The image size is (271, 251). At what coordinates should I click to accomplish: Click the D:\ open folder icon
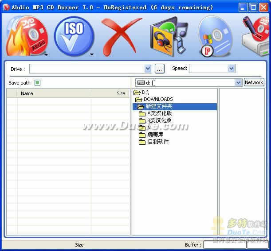point(137,93)
